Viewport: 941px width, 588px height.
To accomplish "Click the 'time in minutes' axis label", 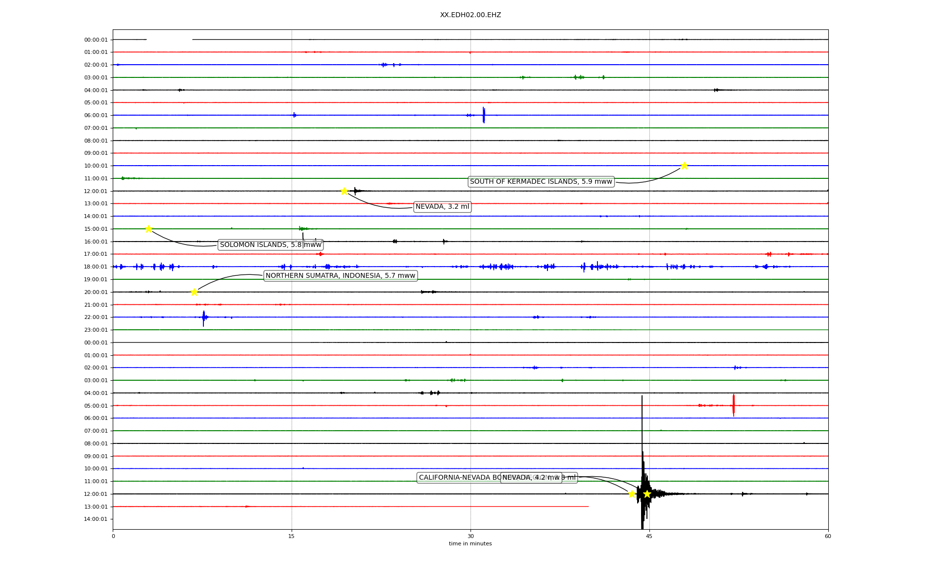I will coord(470,544).
